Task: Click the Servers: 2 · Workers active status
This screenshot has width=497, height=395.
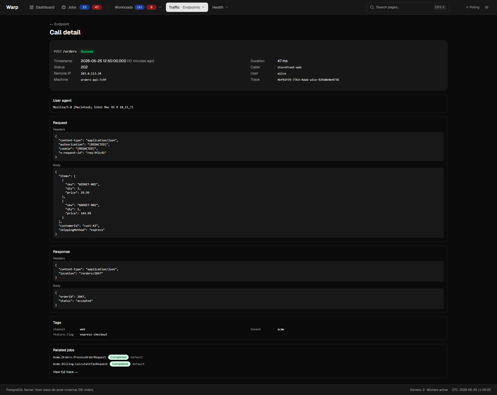Action: click(429, 390)
